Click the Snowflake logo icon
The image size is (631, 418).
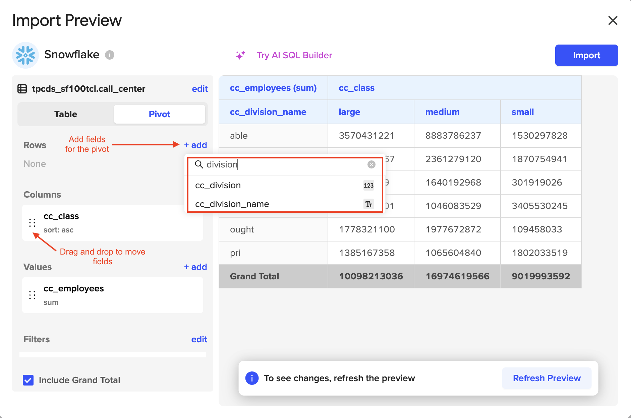click(25, 55)
